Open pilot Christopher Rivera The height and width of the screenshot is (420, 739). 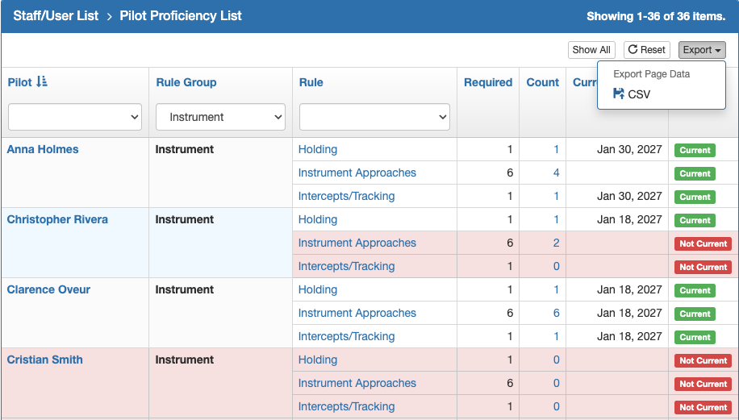coord(57,219)
